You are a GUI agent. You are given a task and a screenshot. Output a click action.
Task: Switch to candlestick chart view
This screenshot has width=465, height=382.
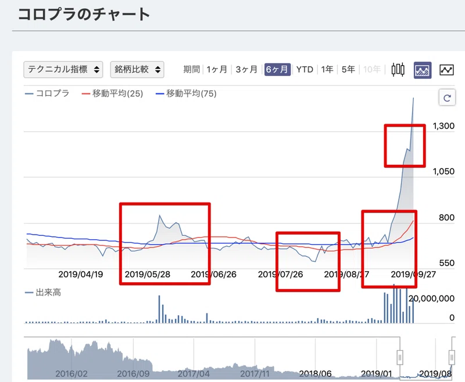coord(398,70)
